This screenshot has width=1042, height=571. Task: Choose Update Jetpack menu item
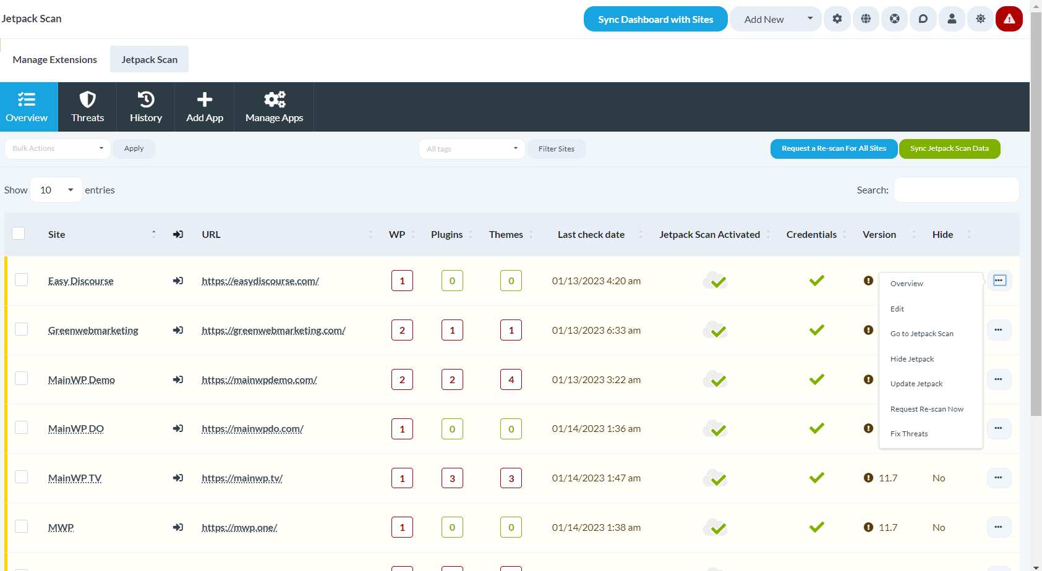(931, 384)
